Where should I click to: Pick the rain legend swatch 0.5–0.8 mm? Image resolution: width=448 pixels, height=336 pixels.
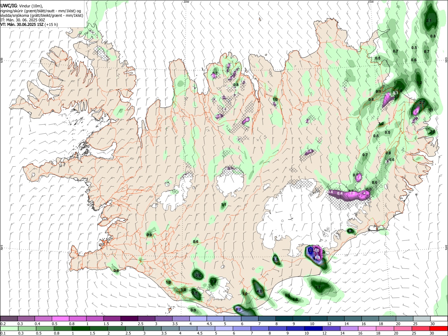[x=45, y=328]
